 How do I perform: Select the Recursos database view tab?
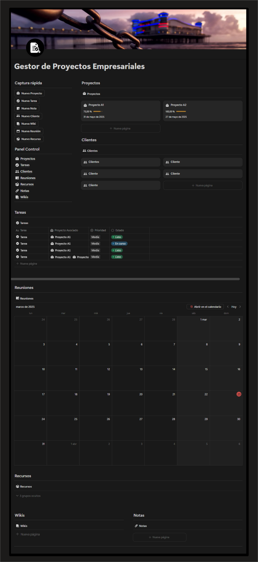pyautogui.click(x=24, y=487)
